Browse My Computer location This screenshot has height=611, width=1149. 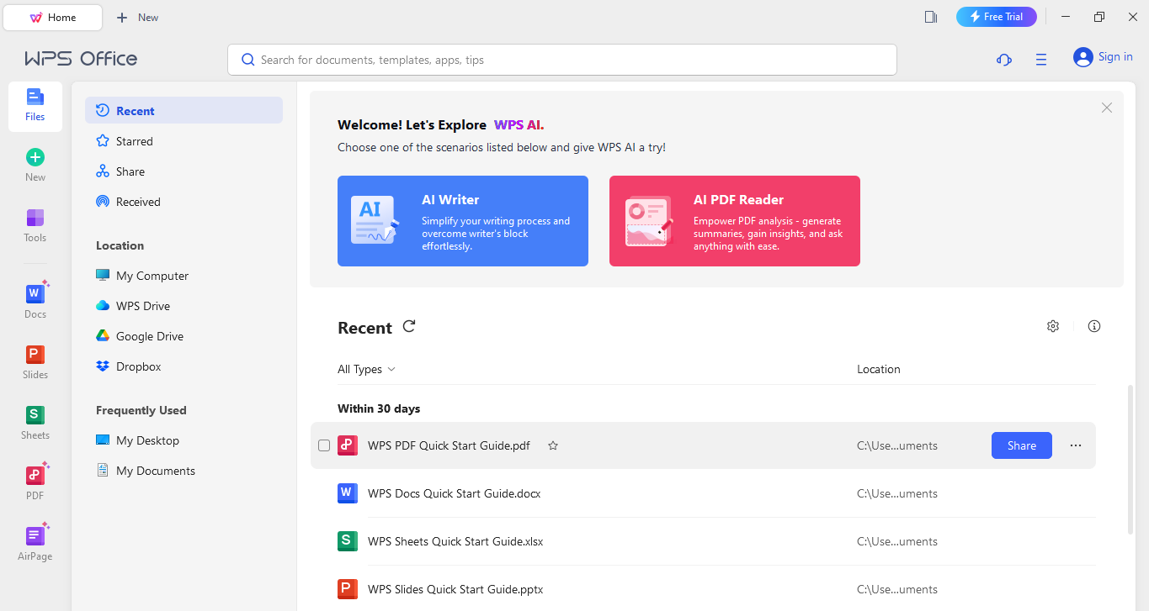click(x=184, y=276)
